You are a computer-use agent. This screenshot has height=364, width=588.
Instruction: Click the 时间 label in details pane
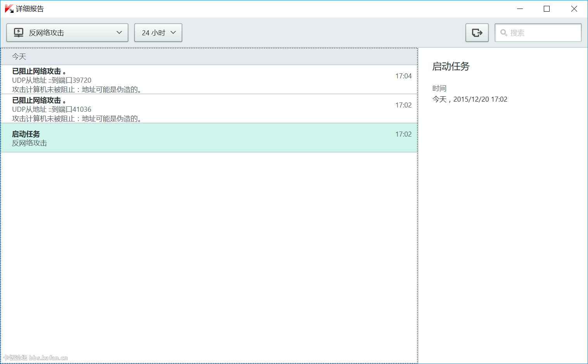tap(439, 88)
